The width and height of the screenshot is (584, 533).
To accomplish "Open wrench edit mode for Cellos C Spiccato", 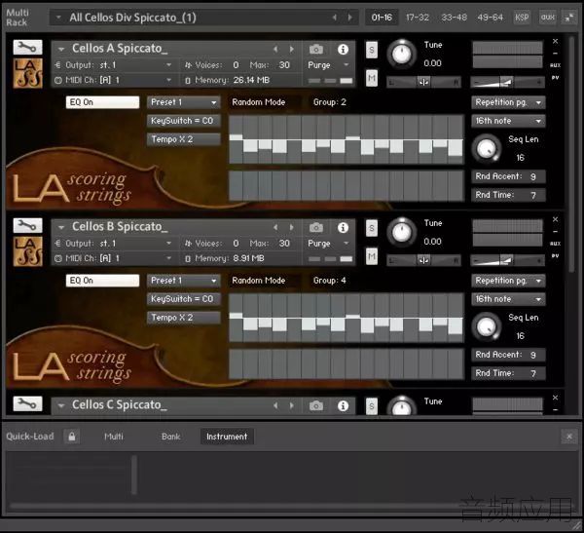I will (27, 403).
